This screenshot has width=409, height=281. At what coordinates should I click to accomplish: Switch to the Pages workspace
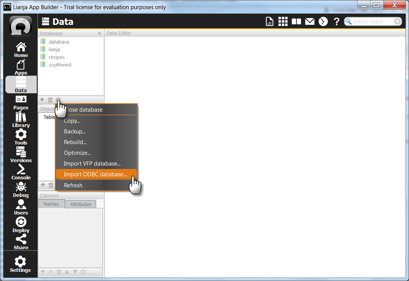tap(21, 102)
